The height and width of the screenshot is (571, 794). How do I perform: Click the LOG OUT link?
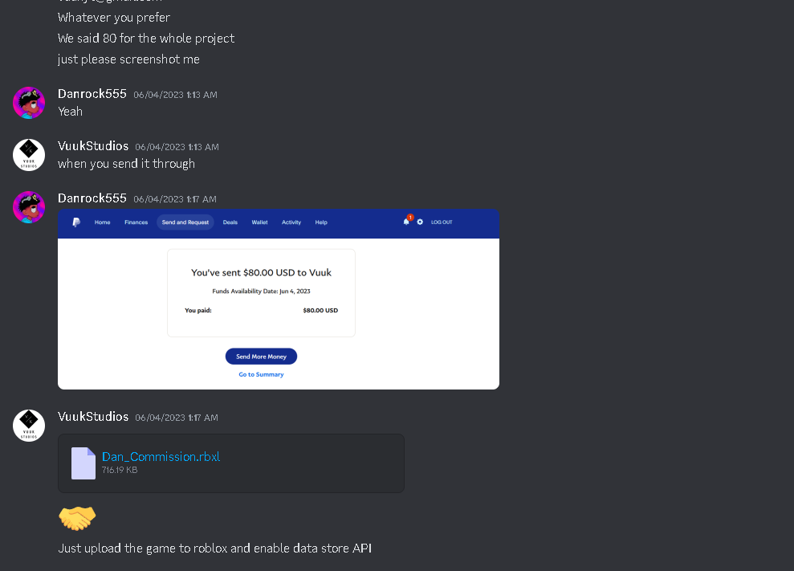(442, 222)
